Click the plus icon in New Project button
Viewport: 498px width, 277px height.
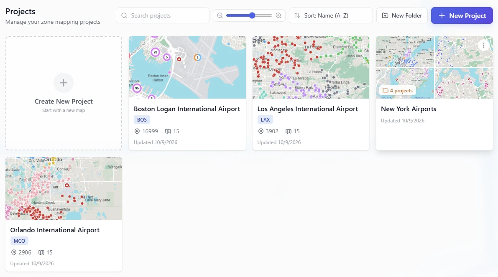pyautogui.click(x=442, y=15)
